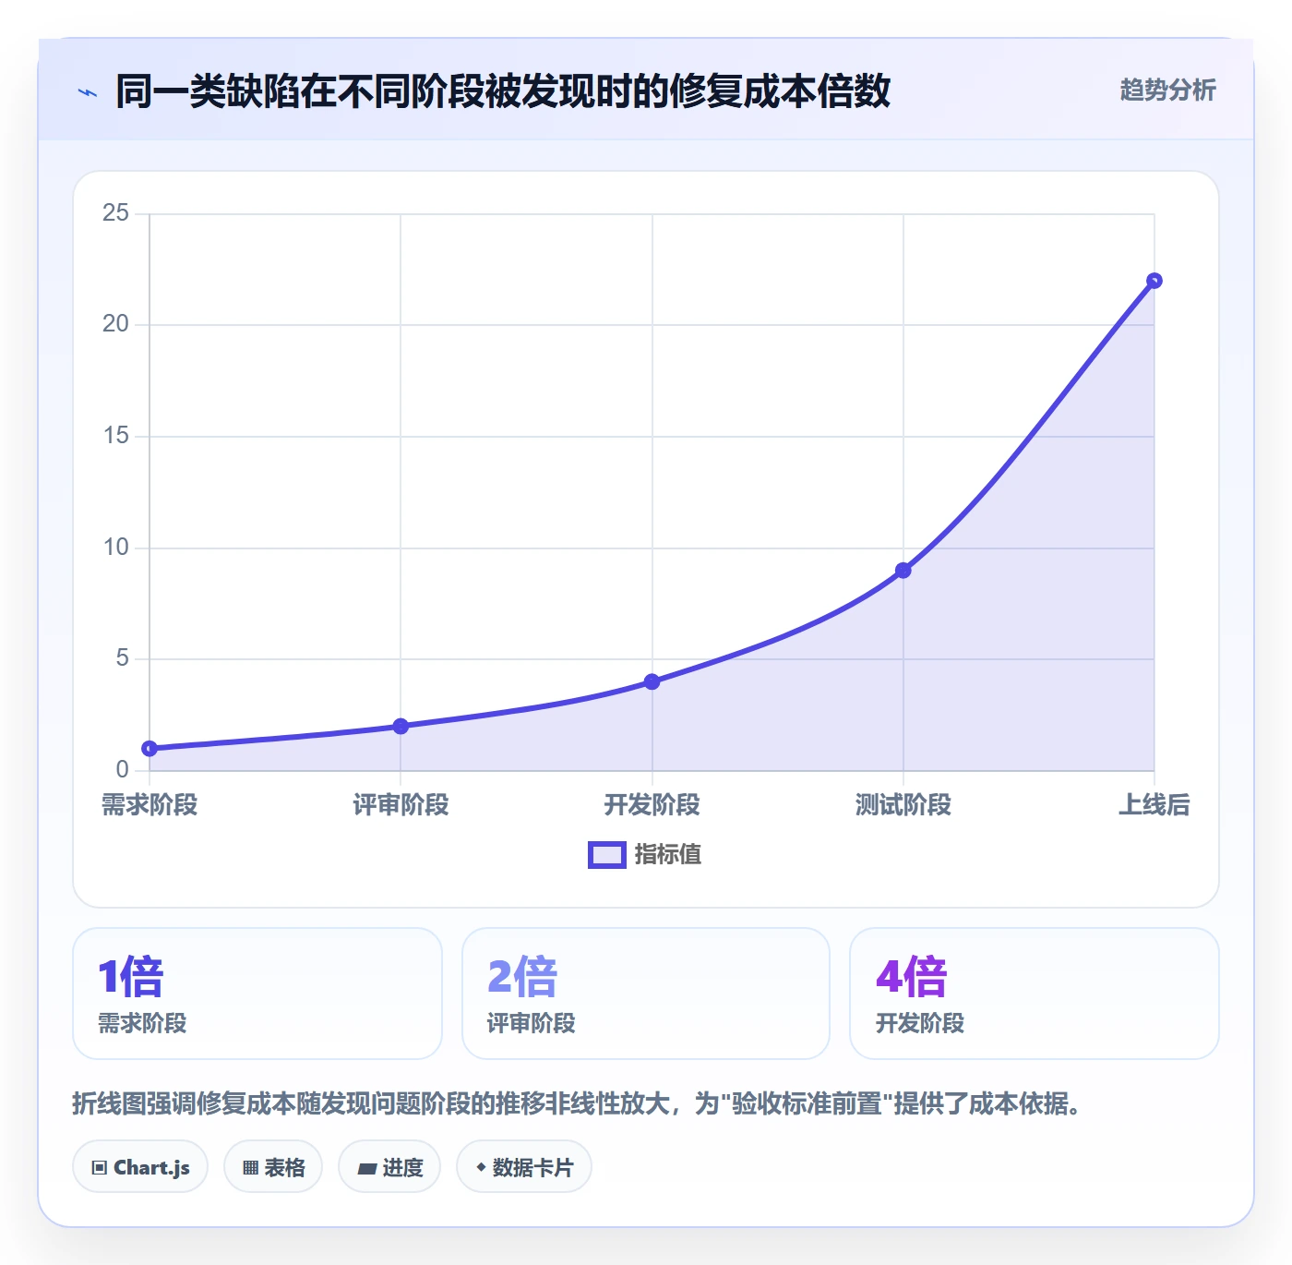Click the y-axis value 5

point(123,658)
